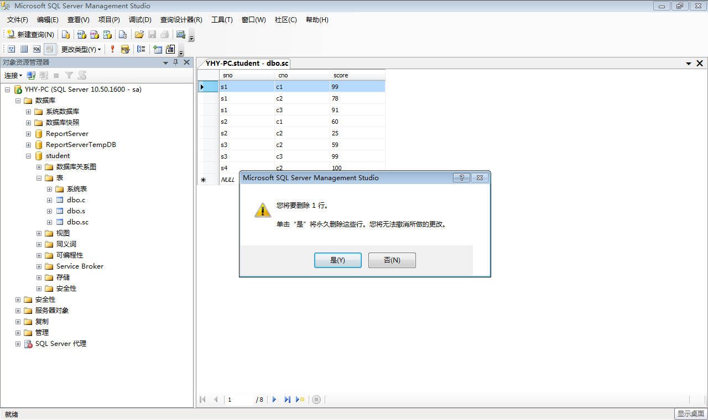Click the Analysis Services XMLA Query icon
This screenshot has height=420, width=708.
[x=107, y=34]
